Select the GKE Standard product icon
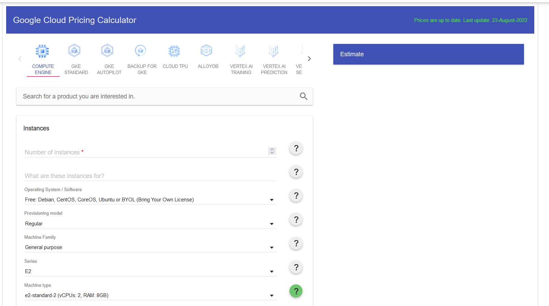Viewport: 549px width, 306px height. 74,51
